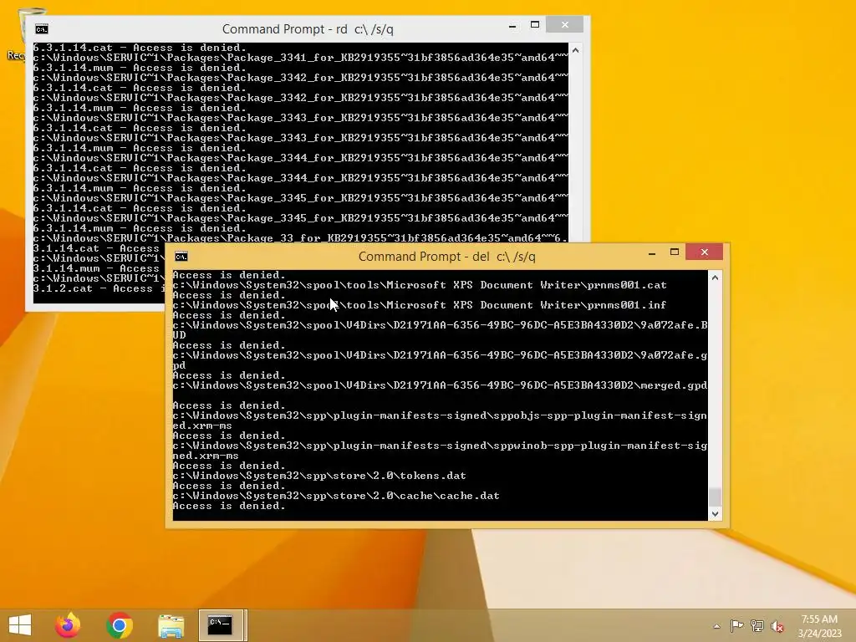
Task: Show hidden system tray icons
Action: [716, 626]
